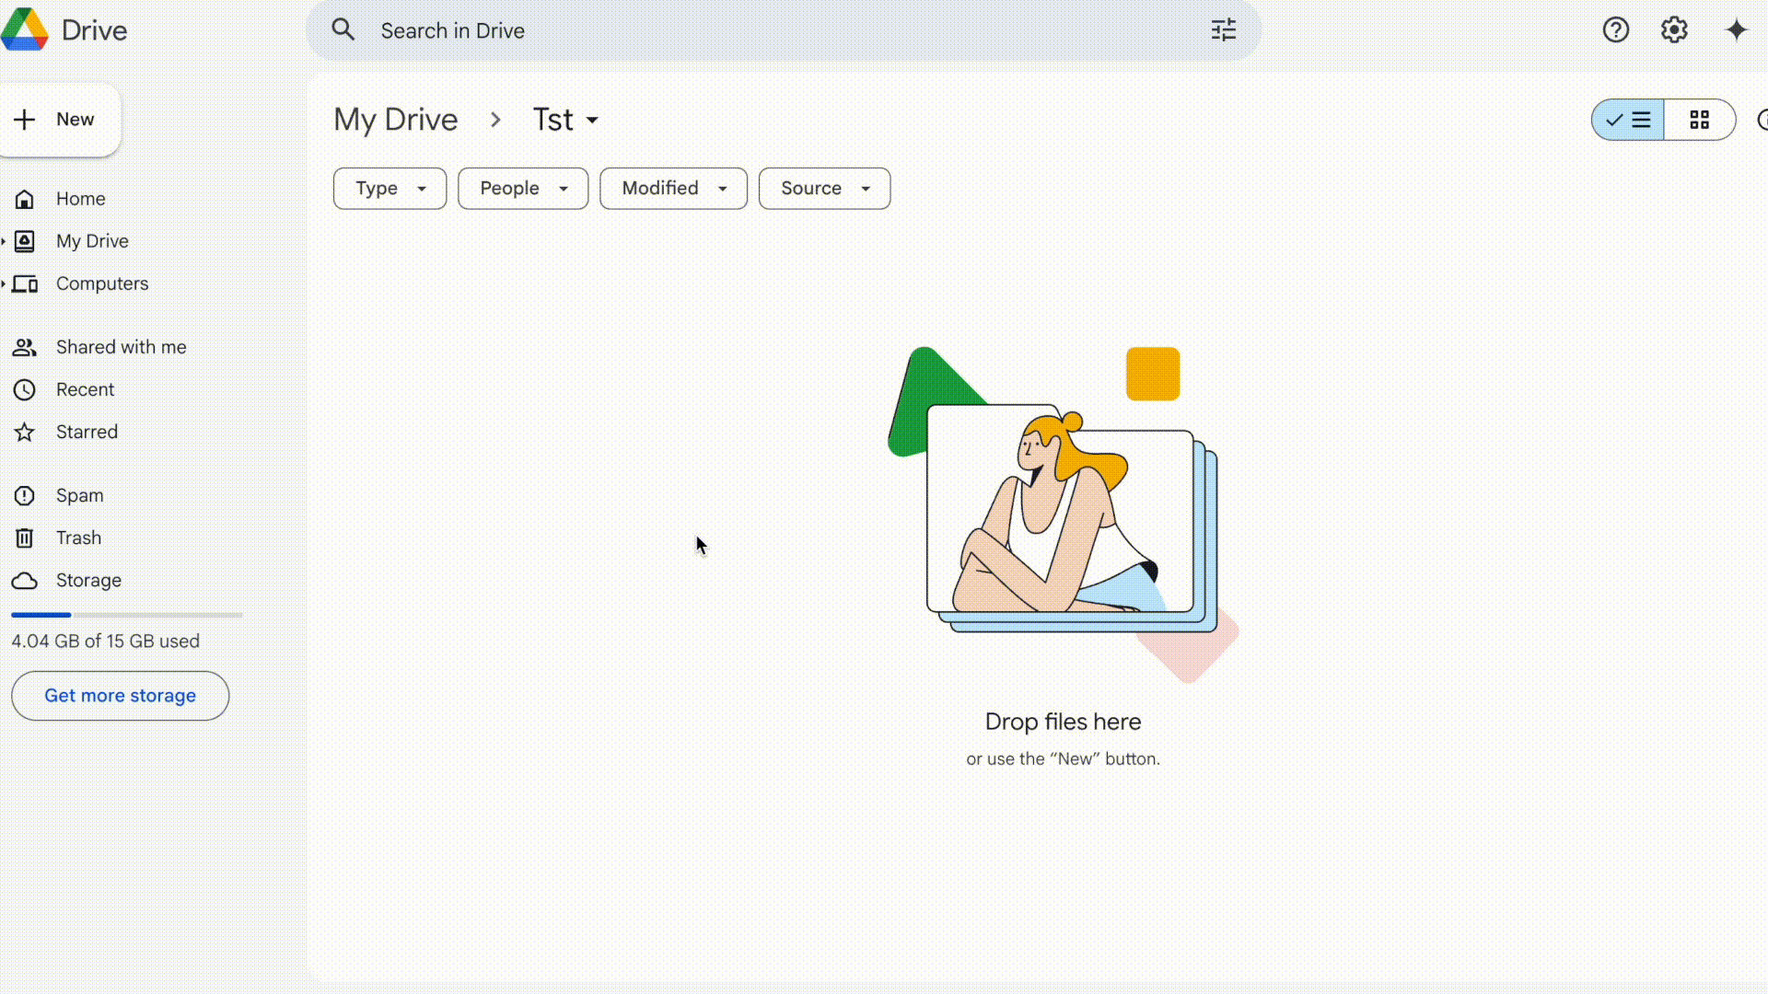Image resolution: width=1768 pixels, height=994 pixels.
Task: Open the Storage section
Action: coord(88,580)
